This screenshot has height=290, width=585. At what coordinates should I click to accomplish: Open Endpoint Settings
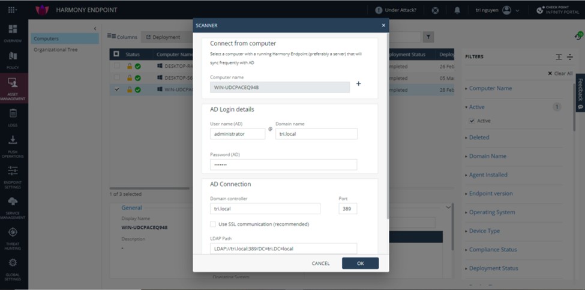pos(13,177)
